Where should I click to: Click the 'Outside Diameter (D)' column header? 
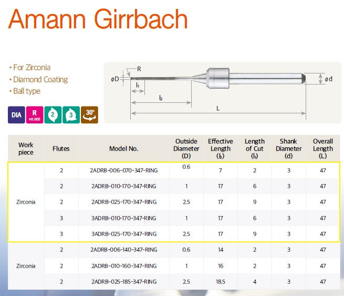186,149
